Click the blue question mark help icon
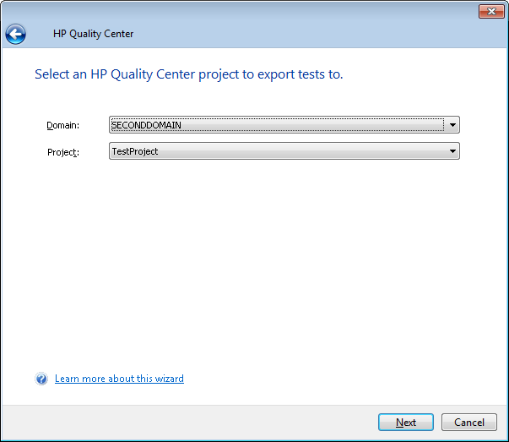This screenshot has width=509, height=442. click(41, 379)
